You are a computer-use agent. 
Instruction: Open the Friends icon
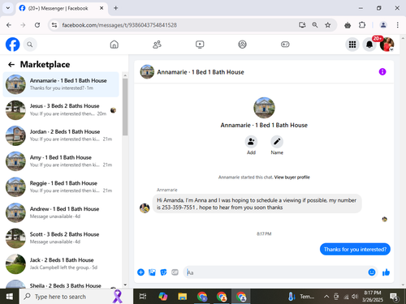coord(157,45)
